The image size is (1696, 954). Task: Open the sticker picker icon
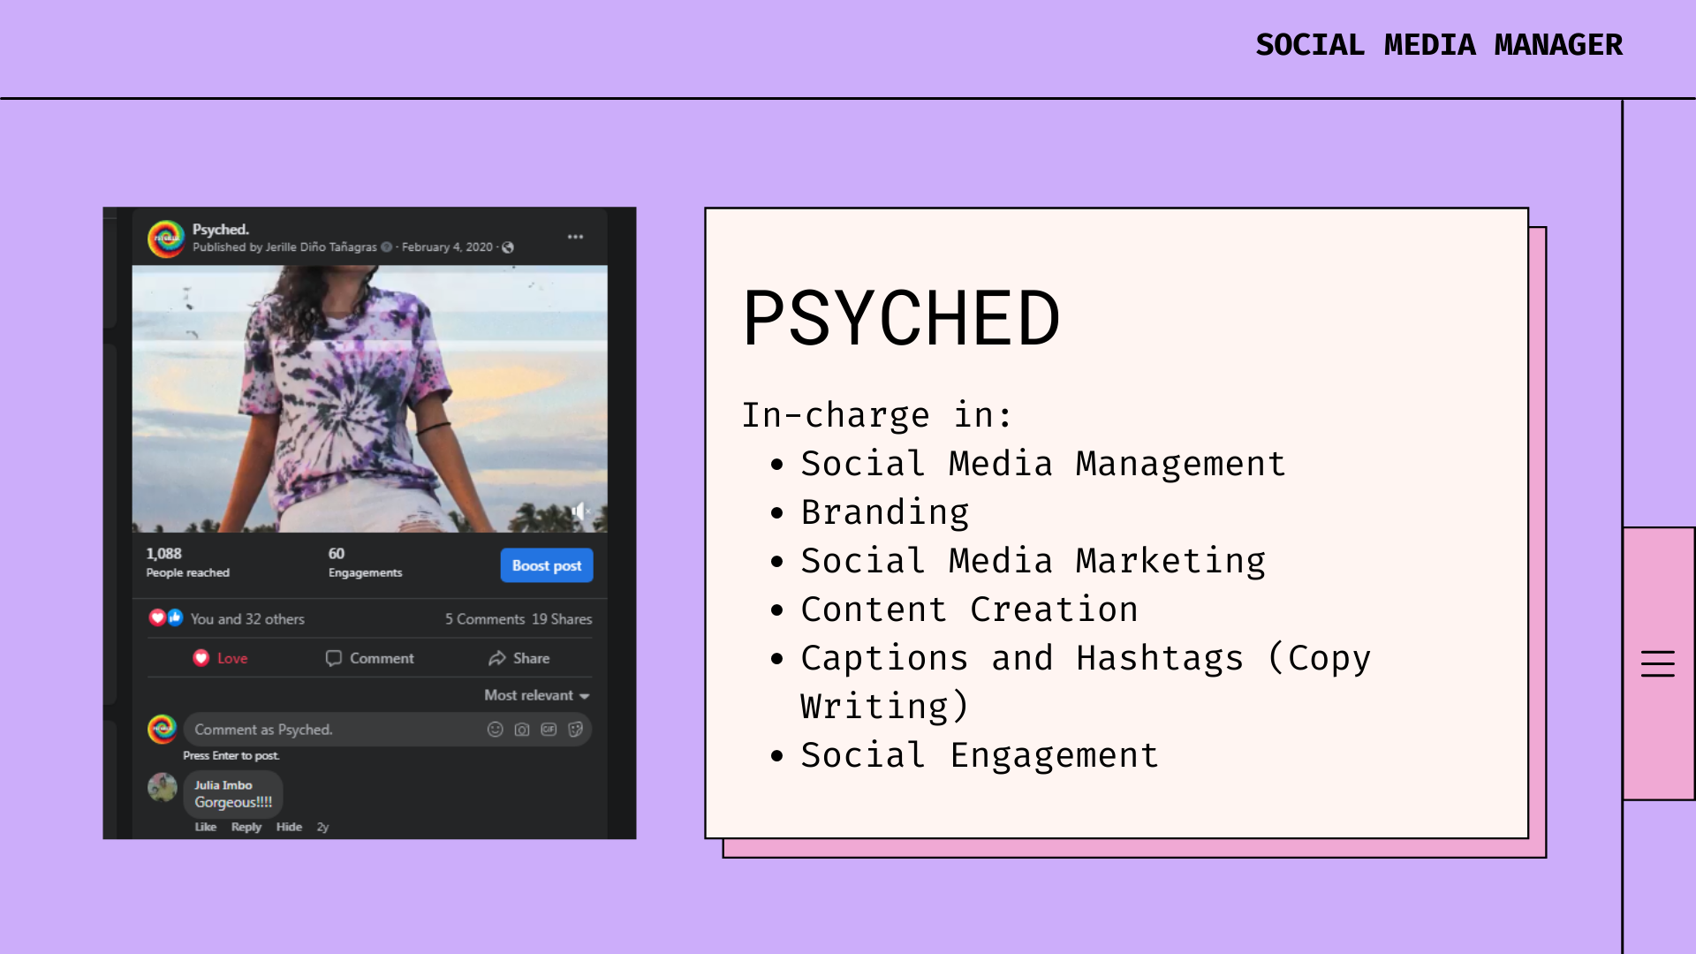(575, 730)
